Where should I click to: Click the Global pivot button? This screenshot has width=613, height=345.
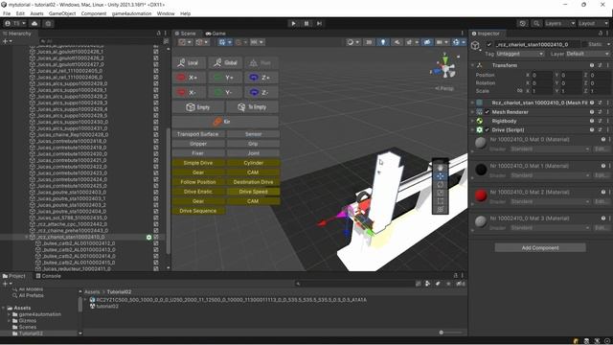(x=225, y=62)
